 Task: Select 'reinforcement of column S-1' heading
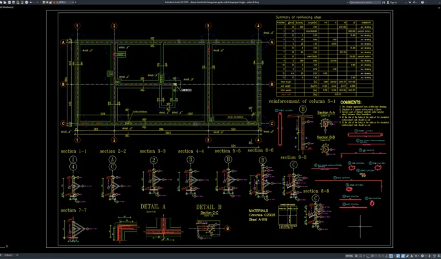(x=302, y=101)
